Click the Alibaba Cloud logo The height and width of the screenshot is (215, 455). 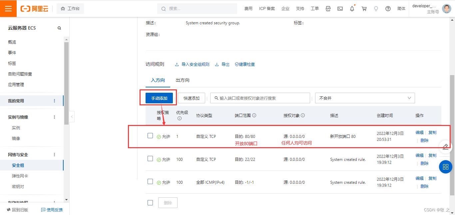(34, 9)
